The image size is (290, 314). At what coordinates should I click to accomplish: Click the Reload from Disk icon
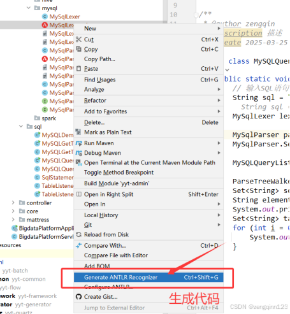(79, 234)
